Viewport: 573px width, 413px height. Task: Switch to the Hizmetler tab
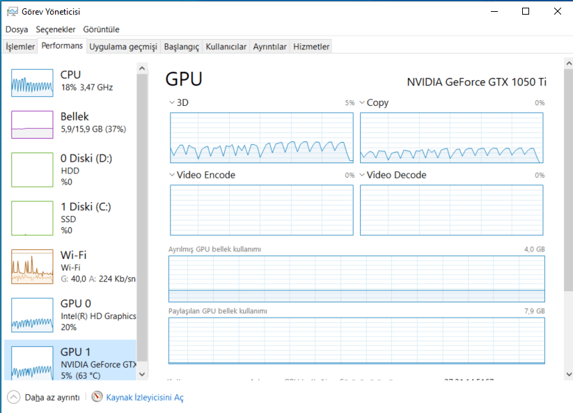(x=311, y=47)
